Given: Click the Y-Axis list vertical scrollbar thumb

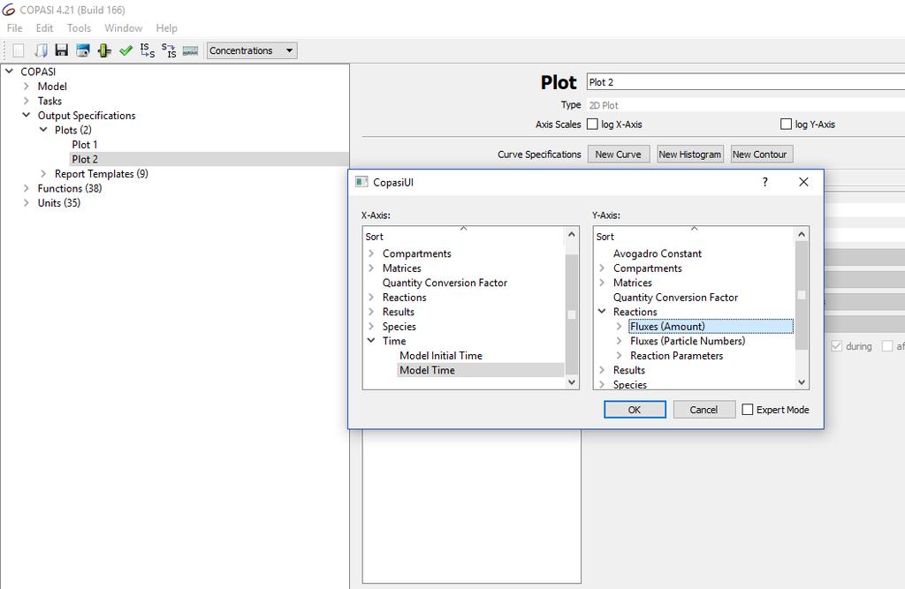Looking at the screenshot, I should (801, 295).
